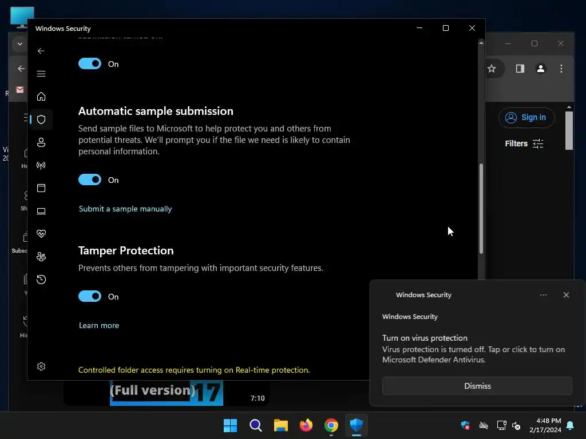
Task: Click the Tamper Protection heading
Action: tap(126, 250)
